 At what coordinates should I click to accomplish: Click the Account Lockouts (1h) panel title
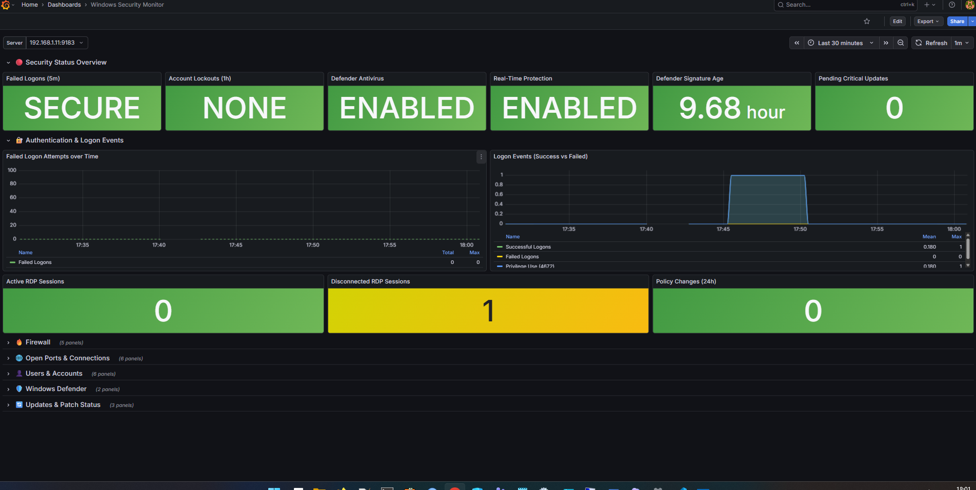tap(200, 78)
